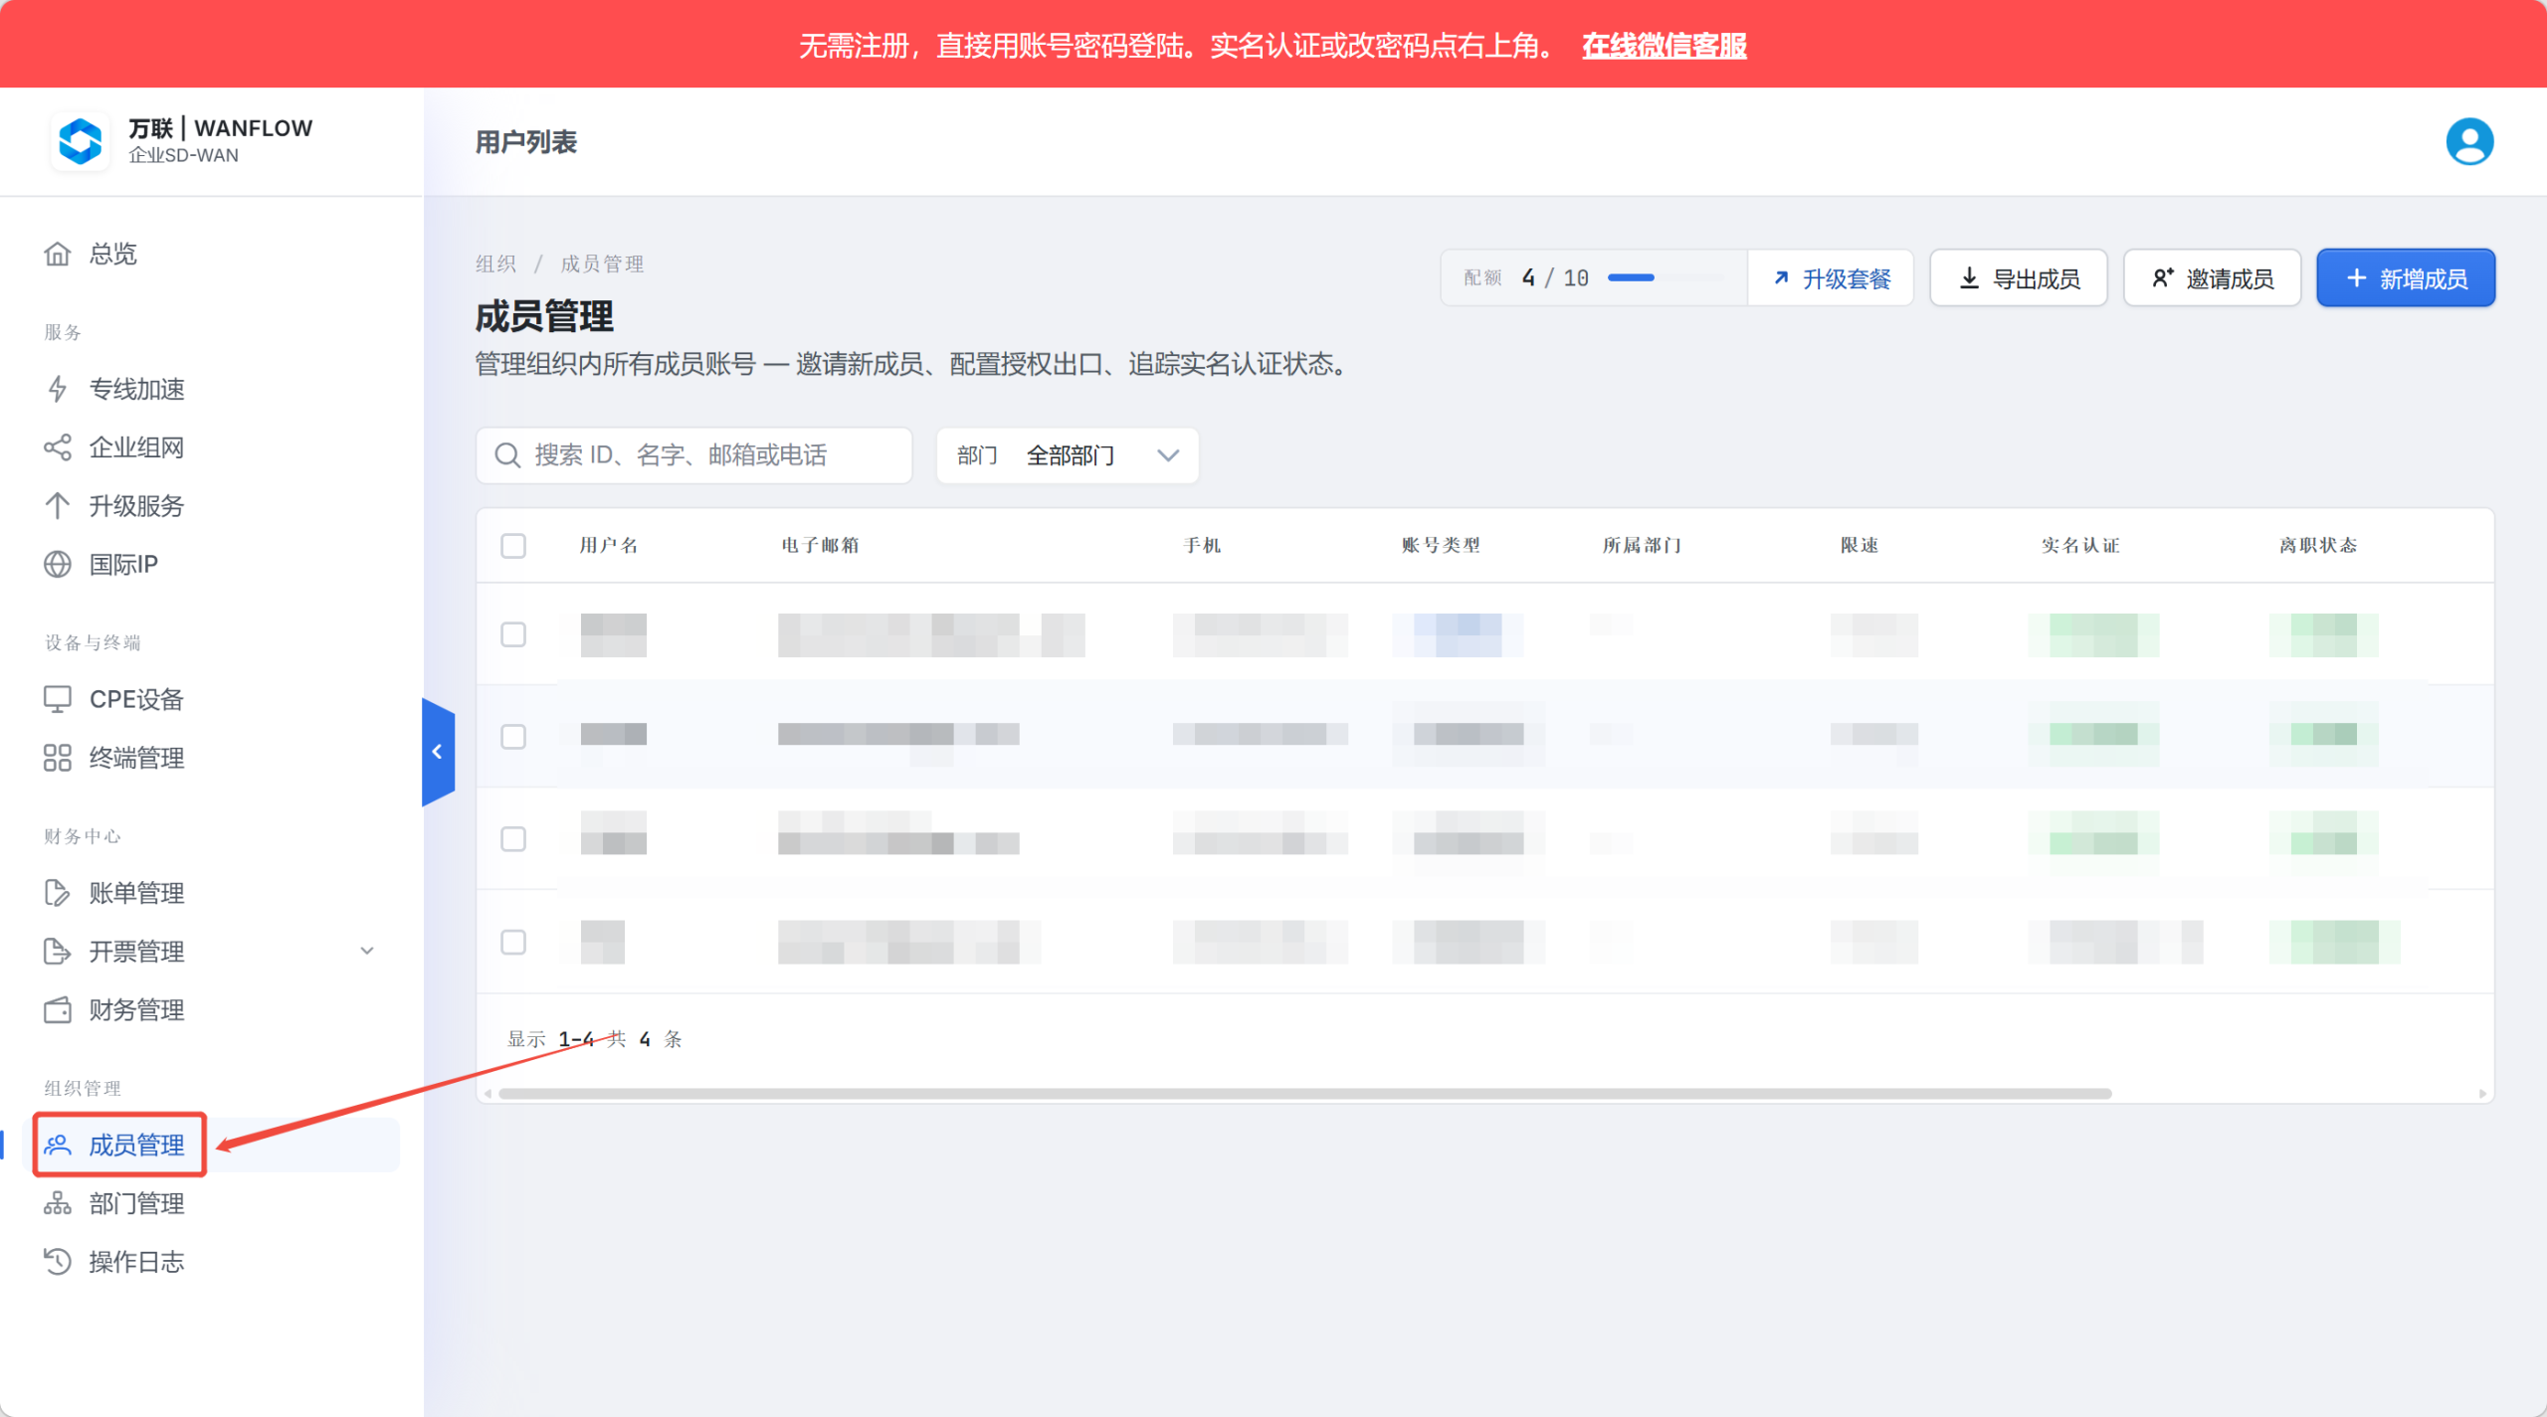Click the 手机 column header
This screenshot has width=2547, height=1417.
click(1202, 546)
